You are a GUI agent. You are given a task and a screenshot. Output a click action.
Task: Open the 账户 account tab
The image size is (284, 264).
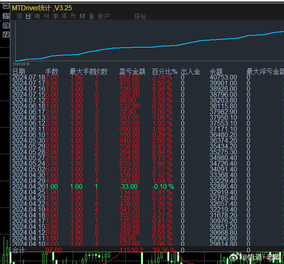pos(104,16)
